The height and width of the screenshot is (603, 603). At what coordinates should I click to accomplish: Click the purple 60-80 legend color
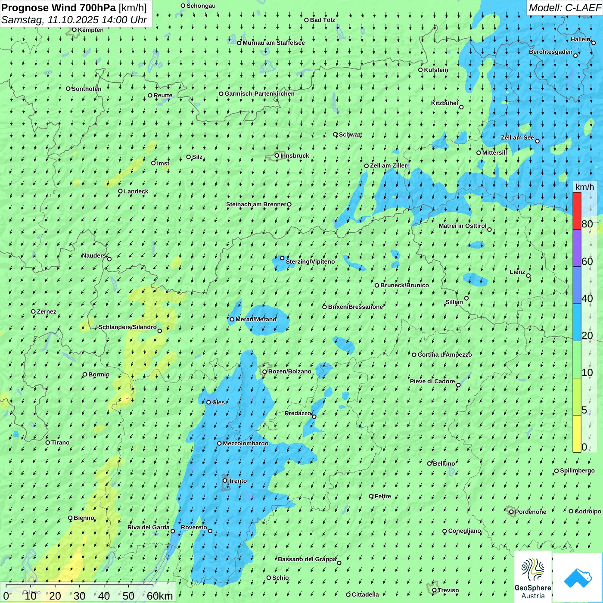pos(577,248)
